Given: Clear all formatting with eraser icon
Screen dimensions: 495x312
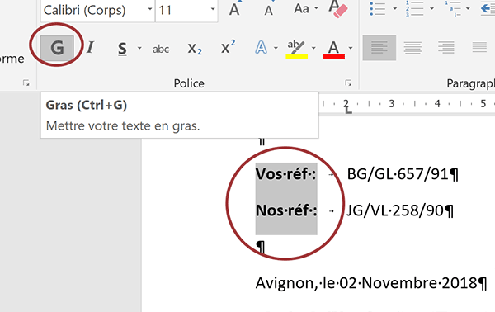Looking at the screenshot, I should [x=338, y=9].
